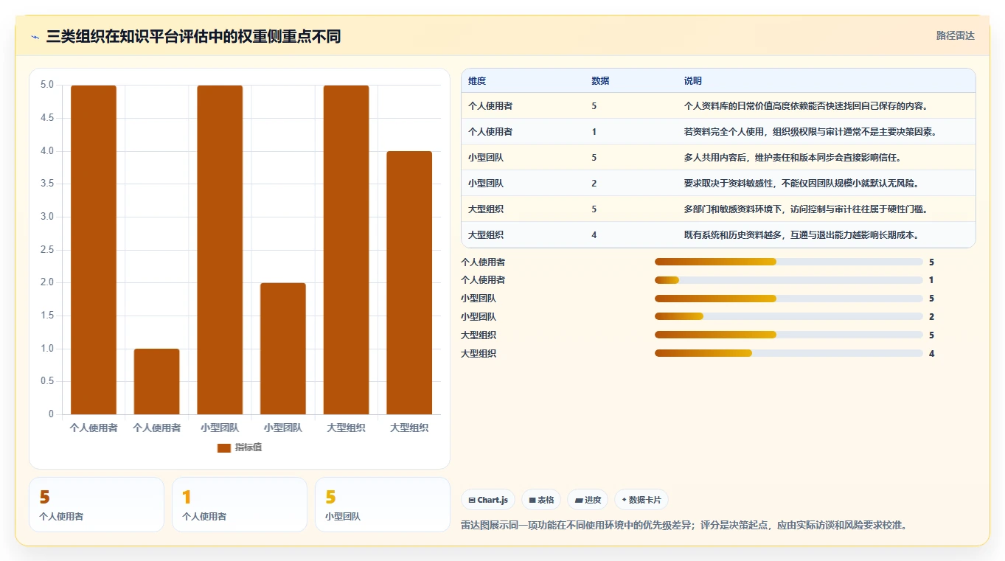
Task: Click the 4.5 tick on the y-axis
Action: coord(46,118)
